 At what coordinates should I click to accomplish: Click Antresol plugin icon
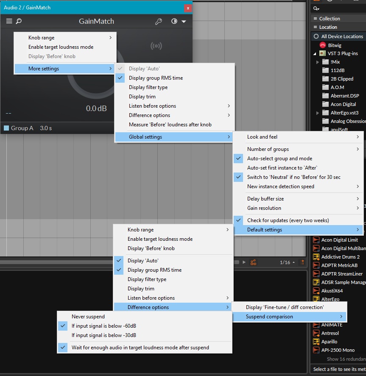(316, 333)
